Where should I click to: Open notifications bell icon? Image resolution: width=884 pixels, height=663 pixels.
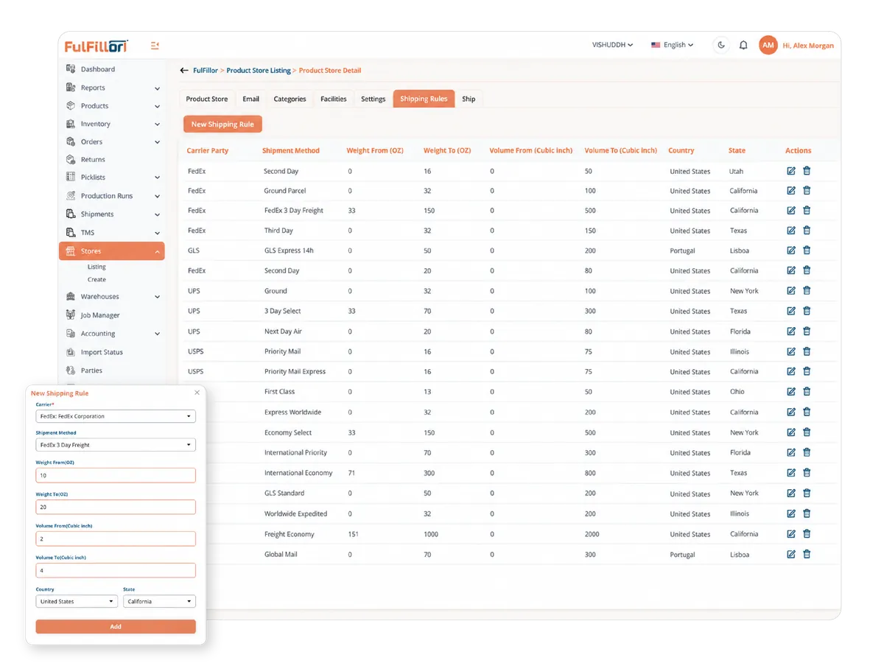743,45
